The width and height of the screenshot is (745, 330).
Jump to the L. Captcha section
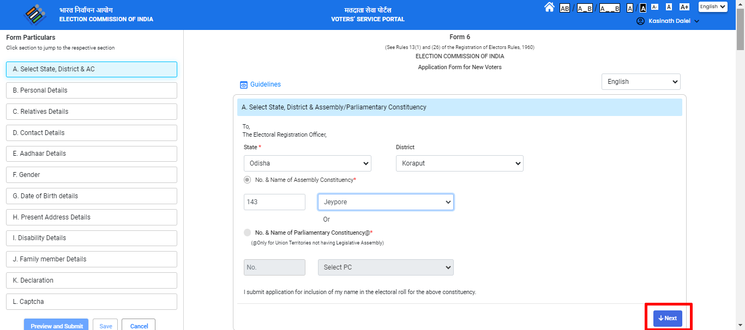click(91, 301)
